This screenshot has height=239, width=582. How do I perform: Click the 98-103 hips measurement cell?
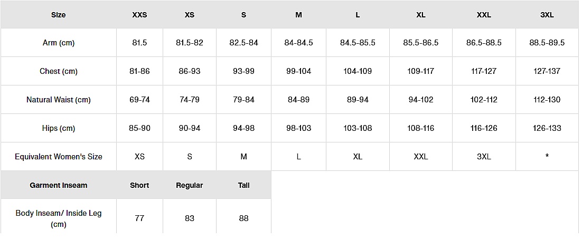click(x=298, y=128)
